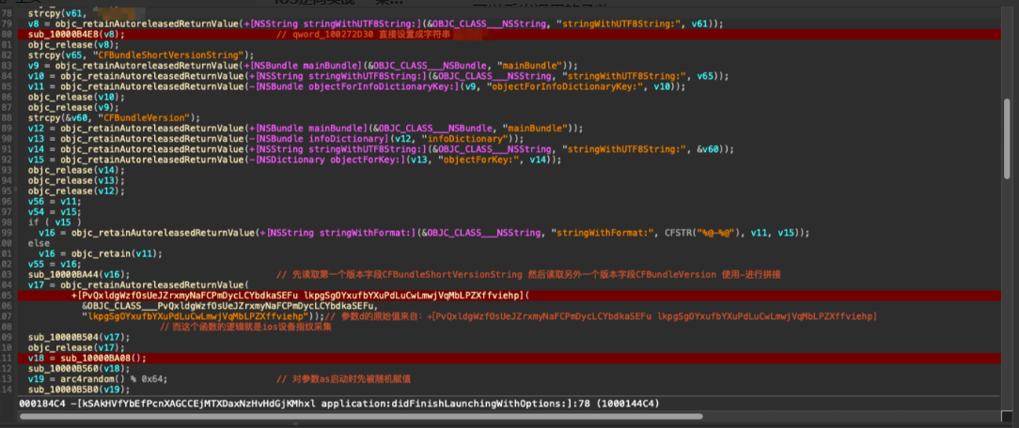Click the &OBJC_CLASS___PvQxldgWzfOsUeJZrxmy... argument line
The image size is (1019, 428).
click(229, 306)
